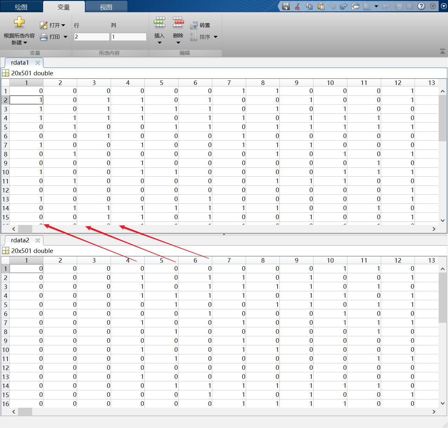The image size is (448, 428).
Task: Click cell row 7 column 12 in rdata2
Action: [x=398, y=323]
